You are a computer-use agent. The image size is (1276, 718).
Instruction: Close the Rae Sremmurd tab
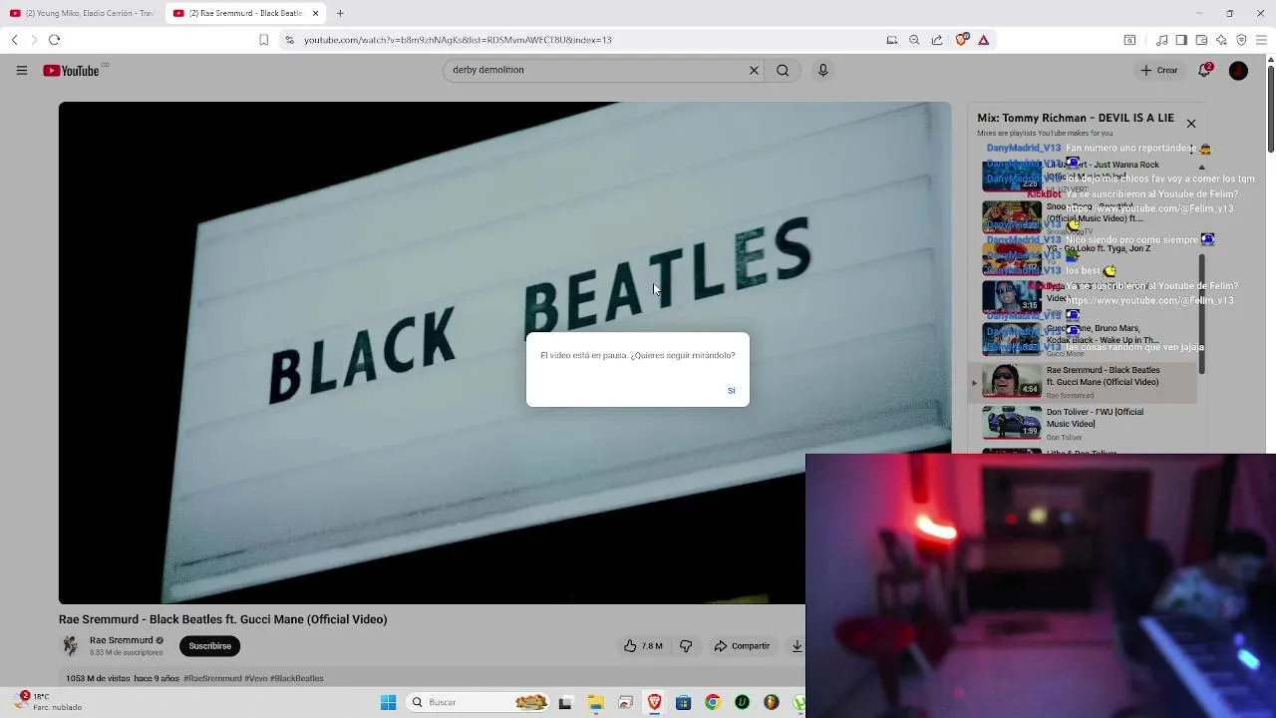[316, 13]
